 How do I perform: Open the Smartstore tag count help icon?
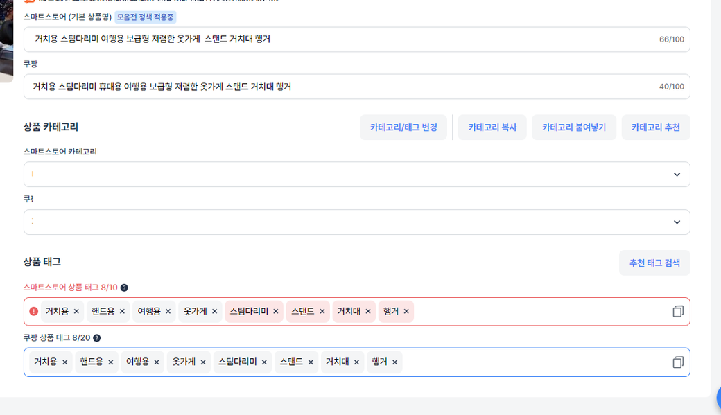[124, 288]
